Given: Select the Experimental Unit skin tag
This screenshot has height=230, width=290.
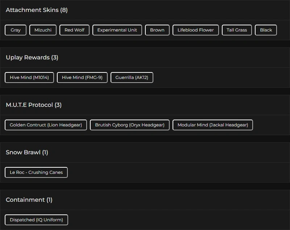Looking at the screenshot, I should click(117, 30).
